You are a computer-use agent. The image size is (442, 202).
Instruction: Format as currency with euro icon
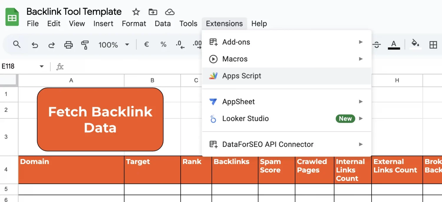coord(146,44)
